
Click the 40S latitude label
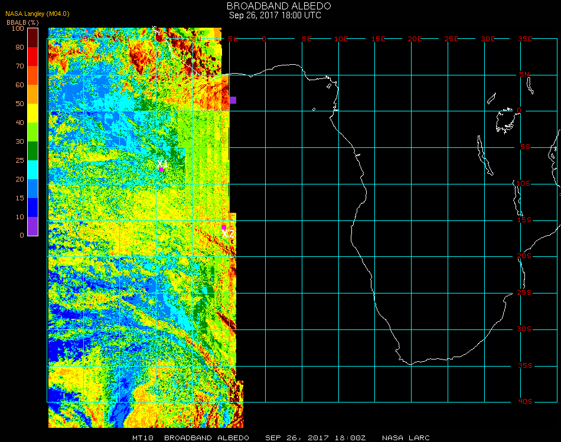525,402
